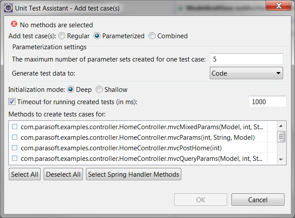This screenshot has height=218, width=295.
Task: Select the Parameterized radio button
Action: coord(97,36)
